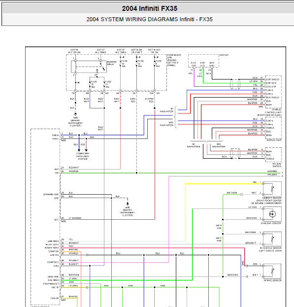Click the ground symbol below fuse block T9
The image size is (294, 307).
(x=75, y=114)
